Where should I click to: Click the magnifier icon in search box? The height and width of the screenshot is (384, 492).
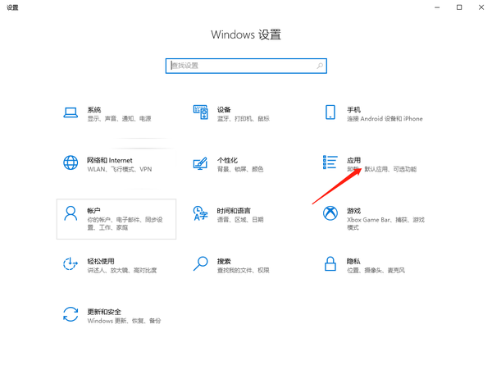click(x=320, y=66)
